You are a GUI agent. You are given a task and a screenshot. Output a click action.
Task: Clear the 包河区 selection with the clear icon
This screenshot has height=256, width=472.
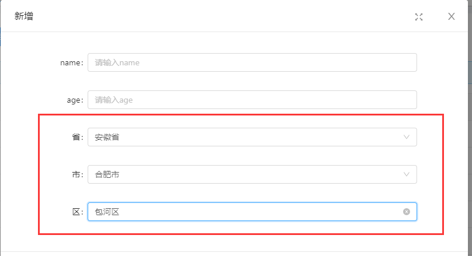(407, 212)
